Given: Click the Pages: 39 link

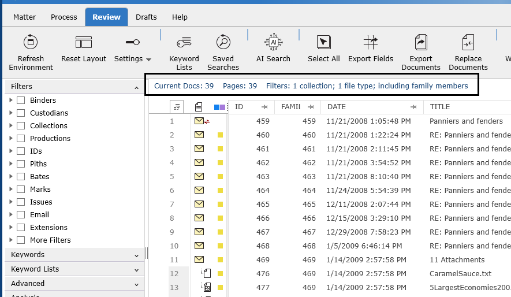Looking at the screenshot, I should pos(240,86).
